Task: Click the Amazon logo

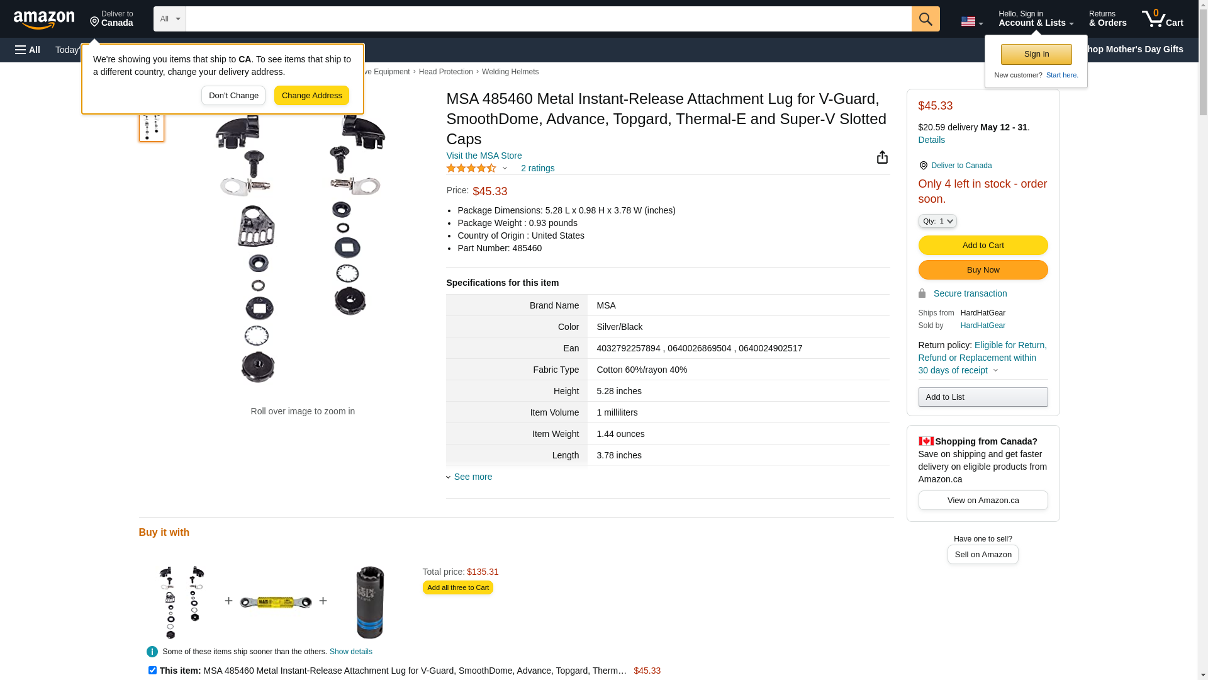Action: point(44,20)
